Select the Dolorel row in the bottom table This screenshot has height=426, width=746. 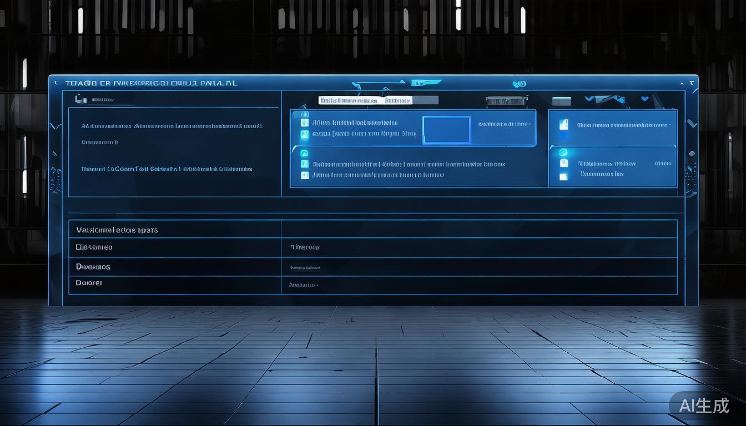tap(89, 283)
